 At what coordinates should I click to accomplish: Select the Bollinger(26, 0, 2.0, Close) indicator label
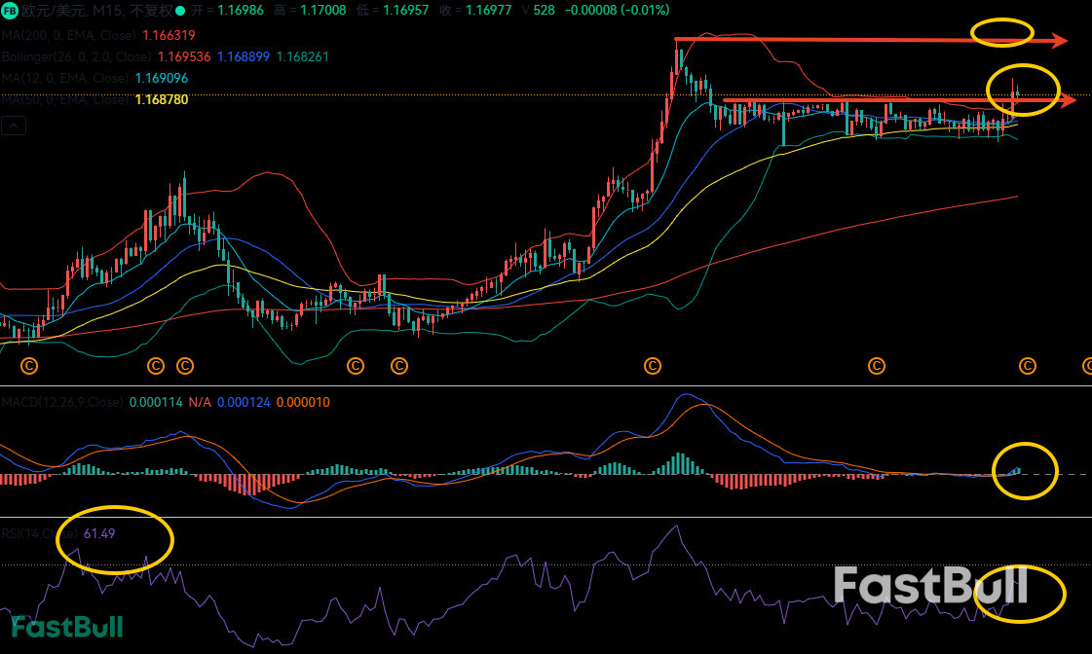click(78, 56)
